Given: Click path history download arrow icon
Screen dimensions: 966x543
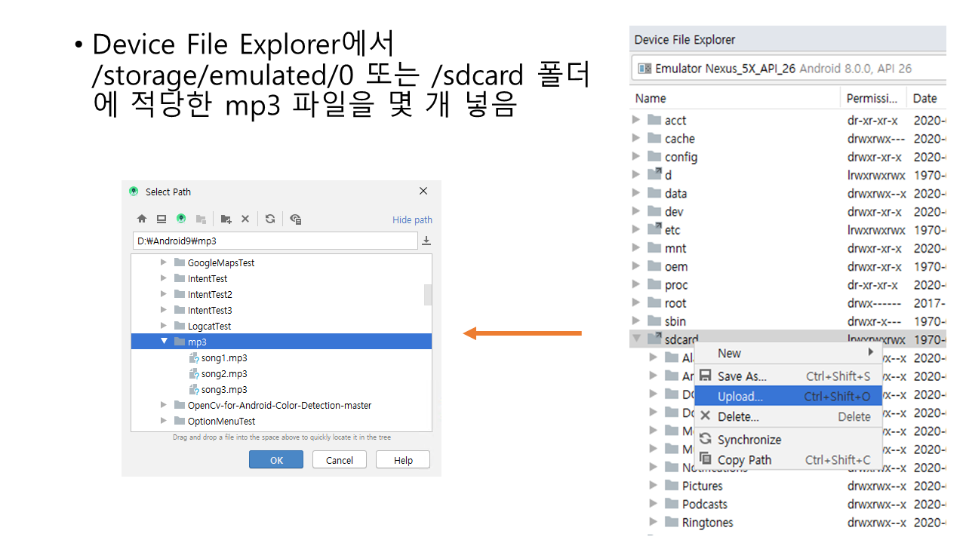Looking at the screenshot, I should click(x=426, y=241).
